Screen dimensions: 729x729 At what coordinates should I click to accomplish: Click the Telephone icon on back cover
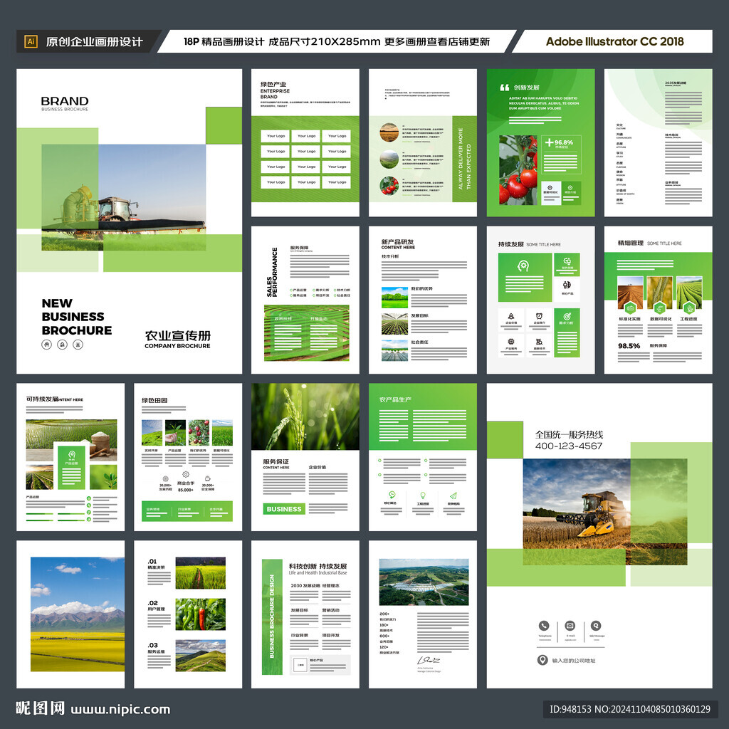pos(544,626)
